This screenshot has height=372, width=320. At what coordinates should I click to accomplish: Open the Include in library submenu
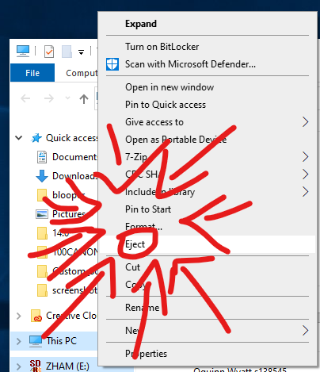click(160, 192)
